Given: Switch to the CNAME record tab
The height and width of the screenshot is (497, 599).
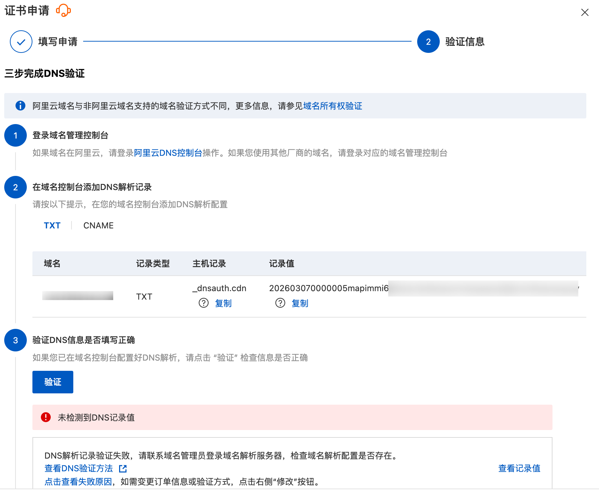Looking at the screenshot, I should pyautogui.click(x=98, y=226).
